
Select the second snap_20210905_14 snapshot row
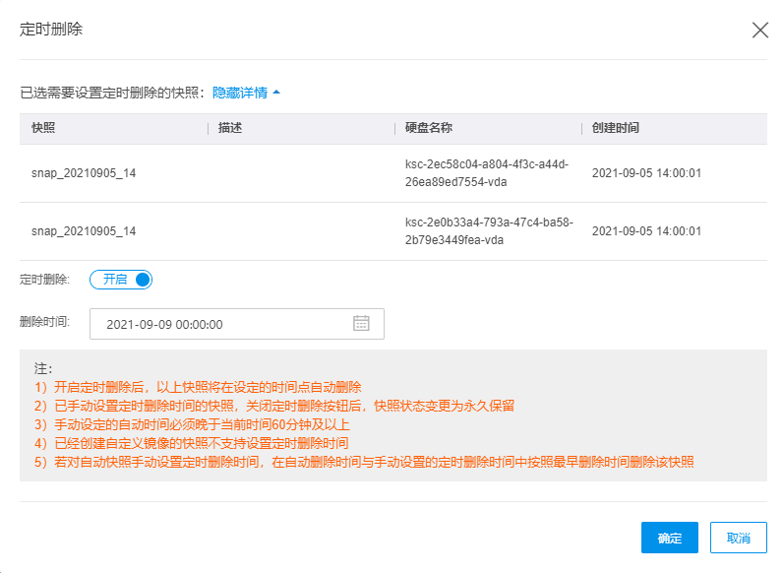[x=84, y=231]
